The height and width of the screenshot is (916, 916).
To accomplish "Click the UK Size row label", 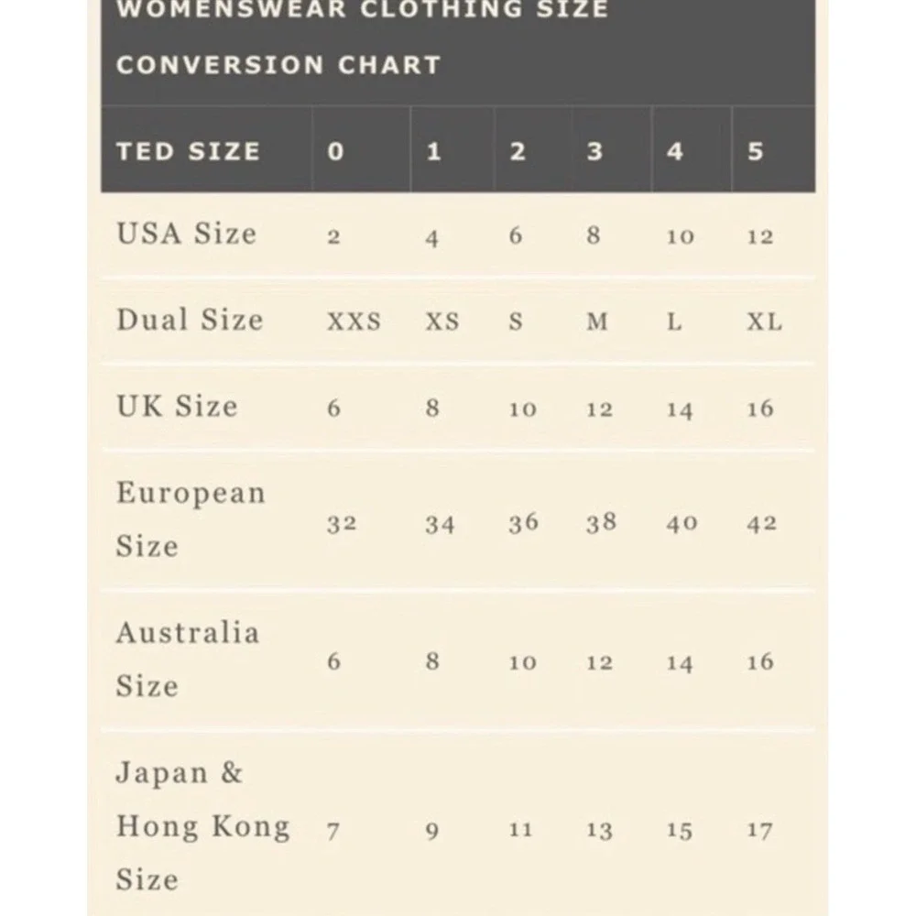I will [177, 406].
